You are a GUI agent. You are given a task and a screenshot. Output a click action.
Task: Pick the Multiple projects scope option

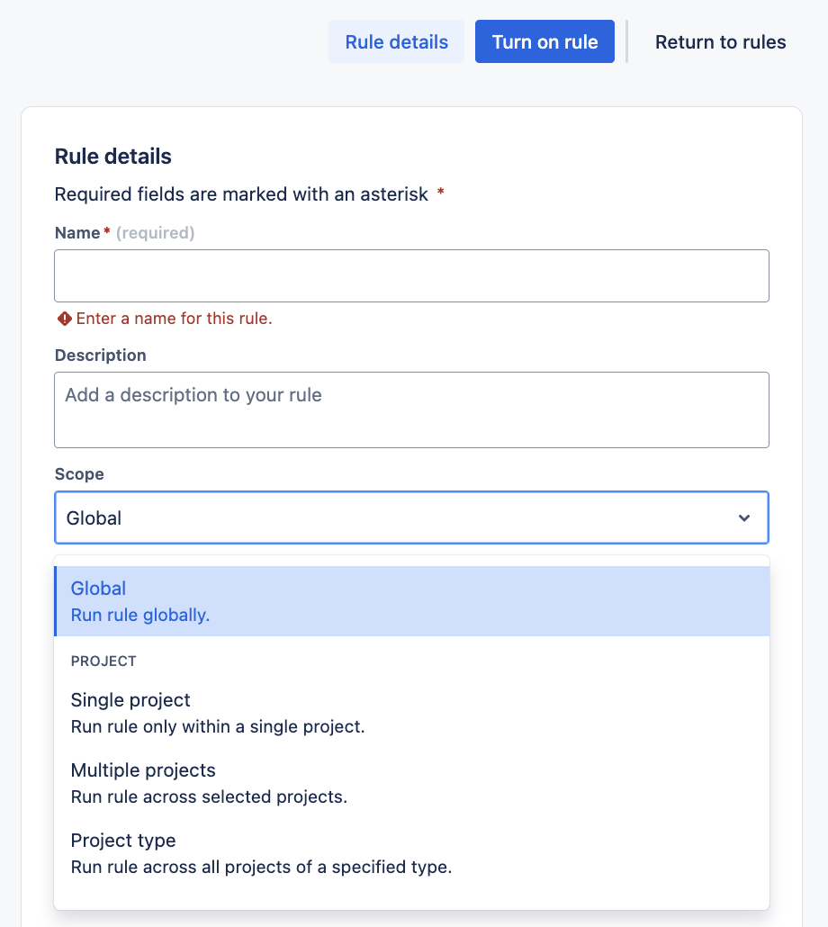pyautogui.click(x=411, y=782)
